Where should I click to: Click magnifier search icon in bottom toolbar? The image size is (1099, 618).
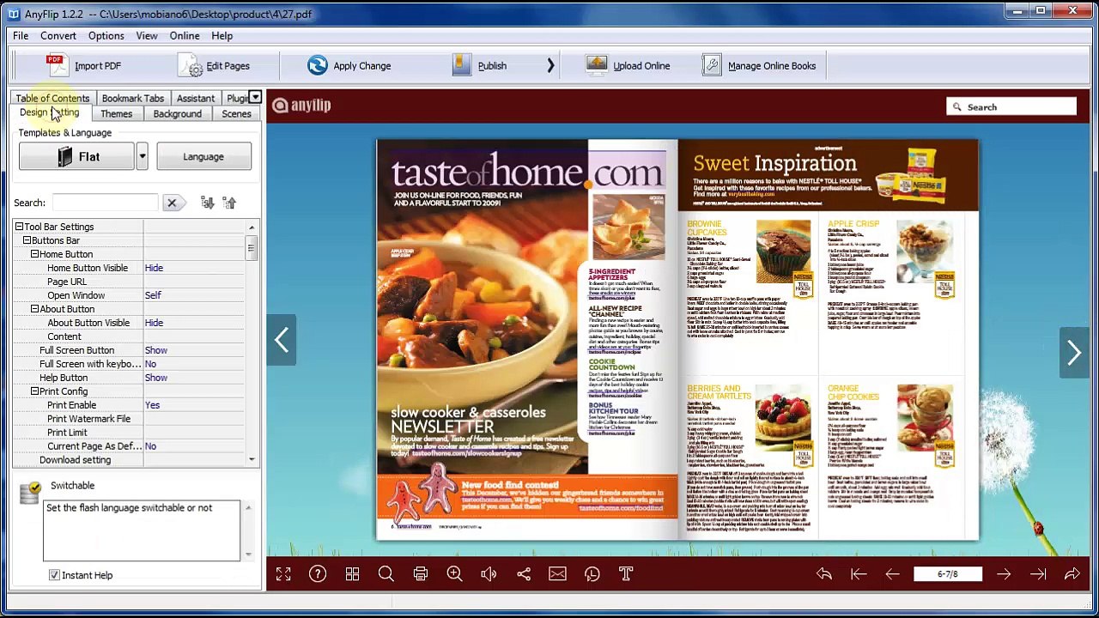(x=386, y=574)
